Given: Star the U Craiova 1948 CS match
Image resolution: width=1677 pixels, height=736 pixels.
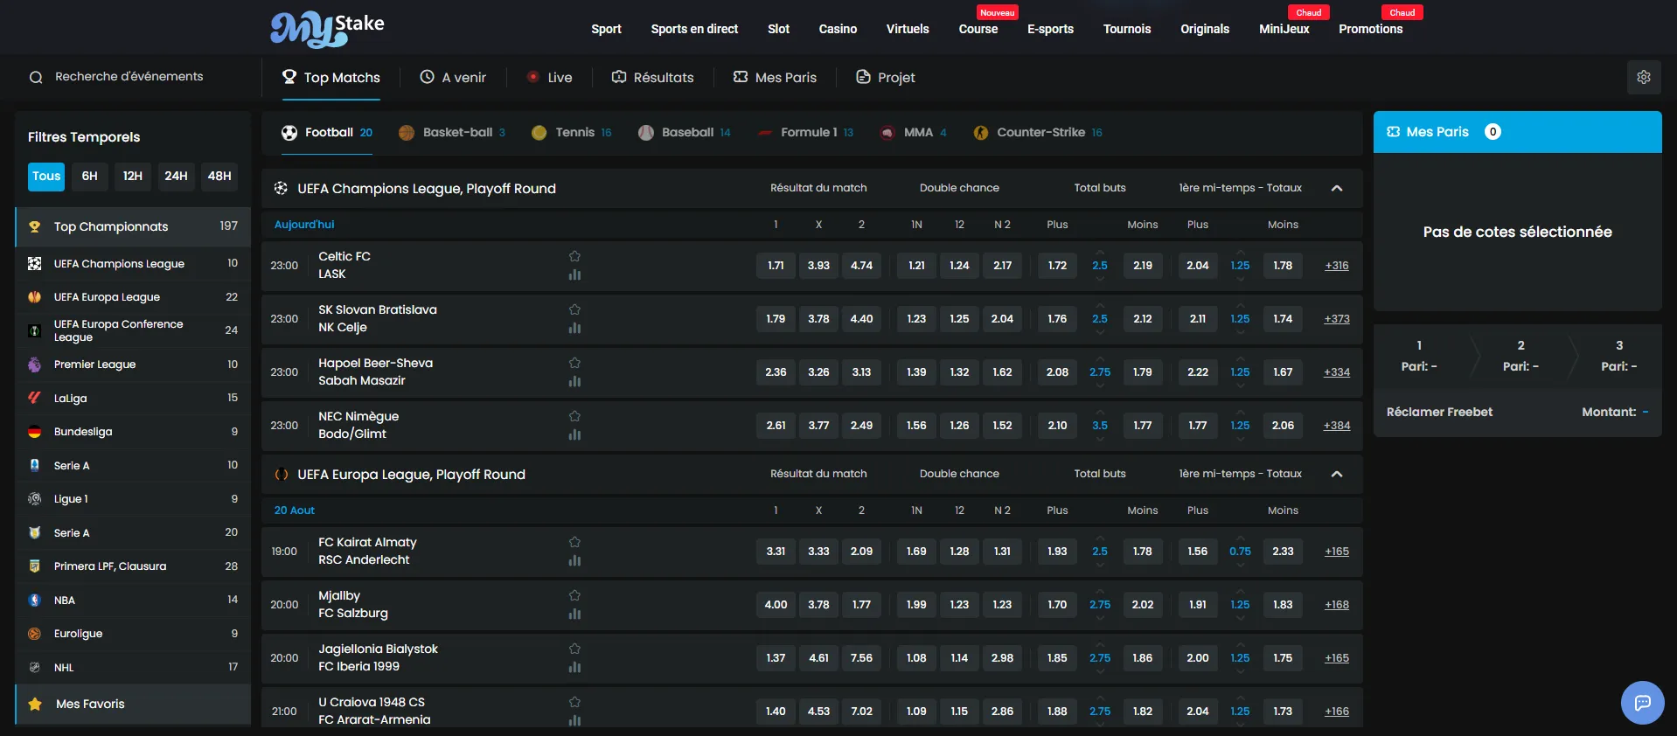Looking at the screenshot, I should point(574,702).
